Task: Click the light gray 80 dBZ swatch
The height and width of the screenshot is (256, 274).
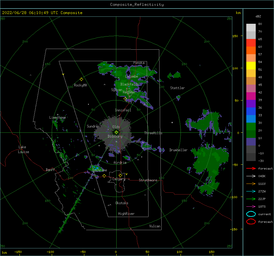Action: 251,27
